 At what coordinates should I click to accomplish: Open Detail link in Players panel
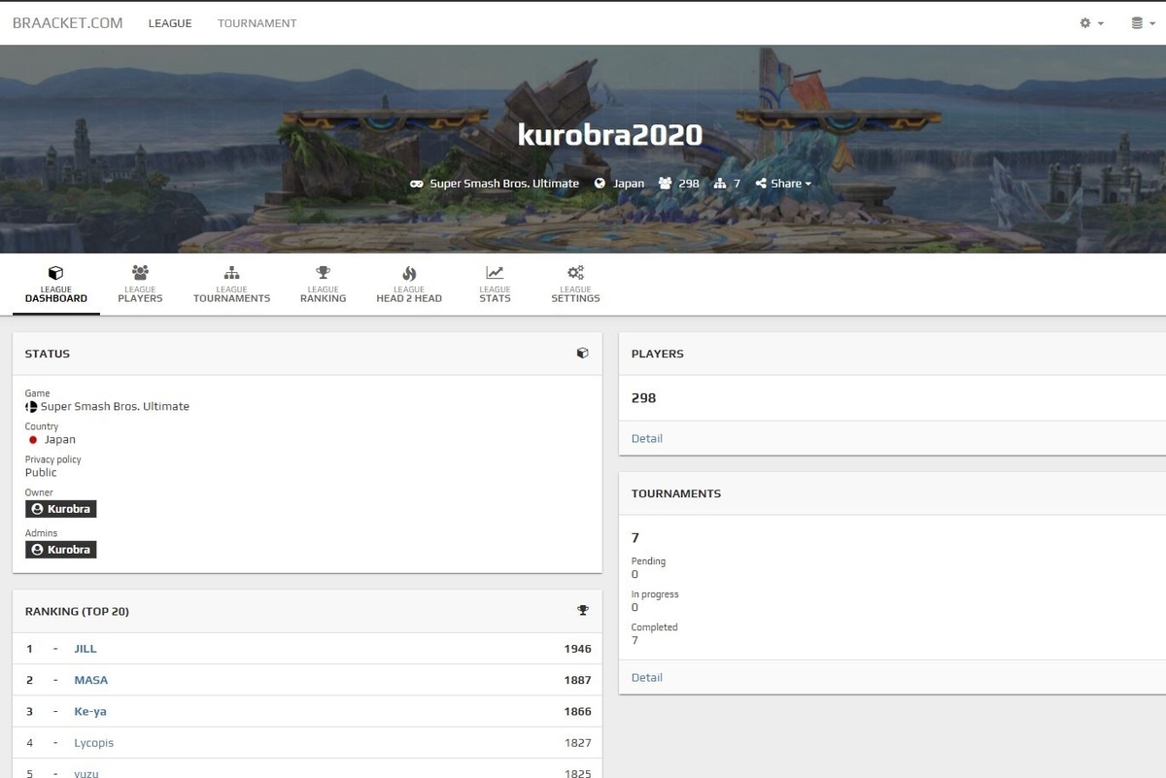click(647, 438)
